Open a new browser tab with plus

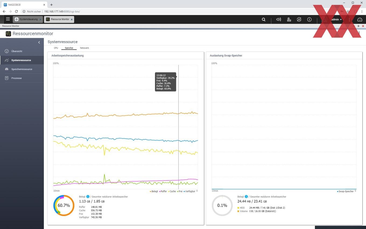click(x=51, y=5)
